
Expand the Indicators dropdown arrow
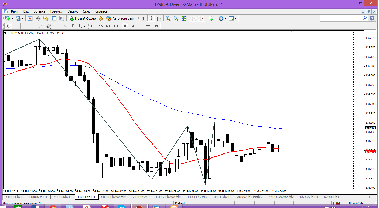pos(215,18)
